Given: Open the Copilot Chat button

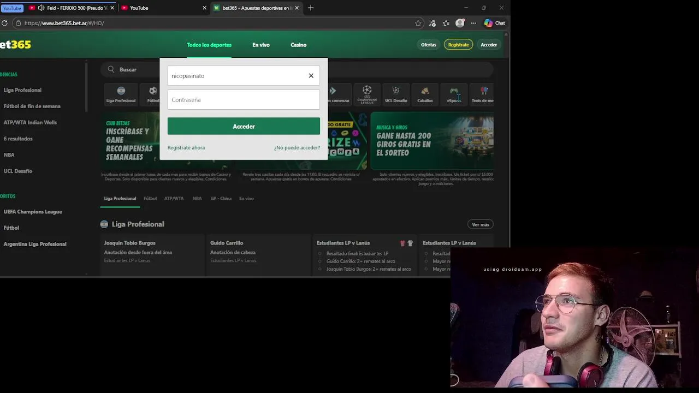Looking at the screenshot, I should (495, 23).
